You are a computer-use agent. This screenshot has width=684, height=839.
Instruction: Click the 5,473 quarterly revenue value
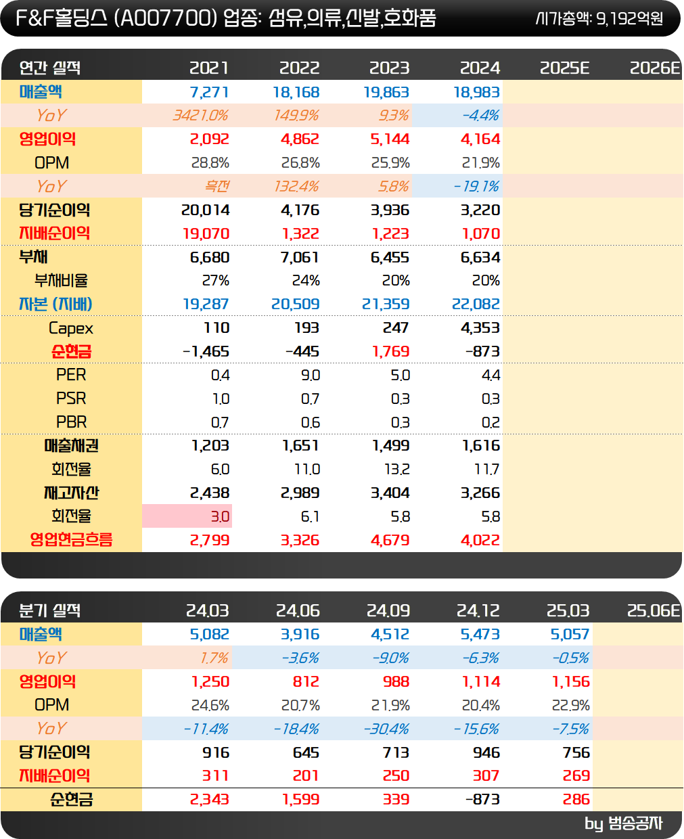tap(480, 634)
